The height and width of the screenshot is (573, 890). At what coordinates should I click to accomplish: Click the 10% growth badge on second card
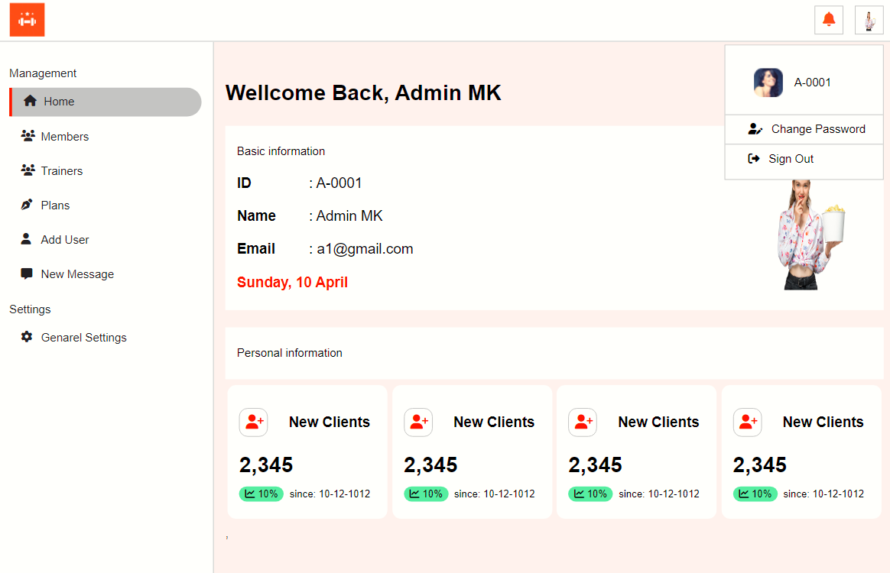427,494
